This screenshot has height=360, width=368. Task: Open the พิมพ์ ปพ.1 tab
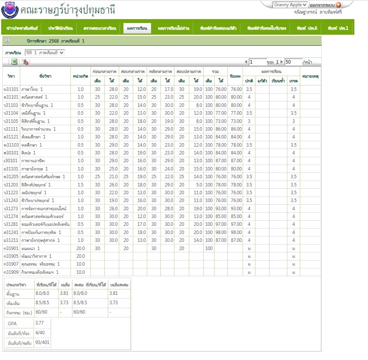338,28
